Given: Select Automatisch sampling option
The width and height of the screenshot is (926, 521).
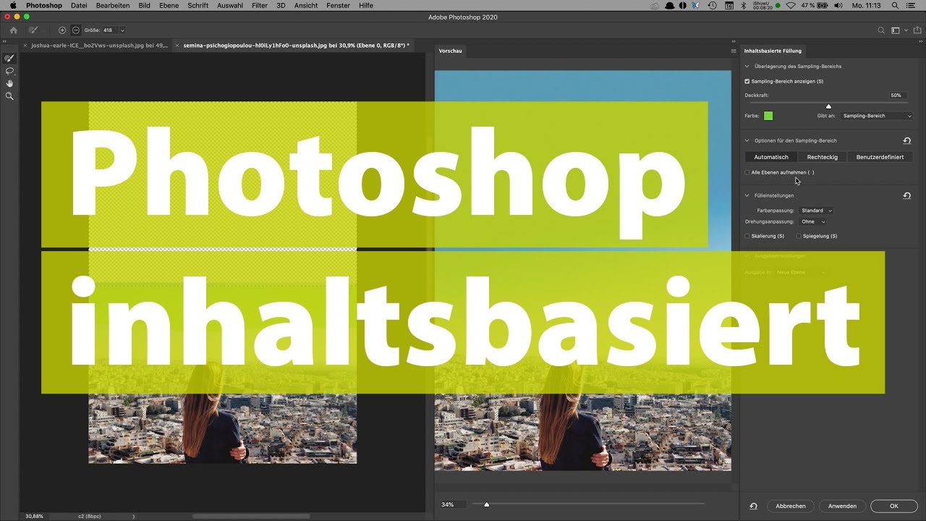Looking at the screenshot, I should 771,157.
